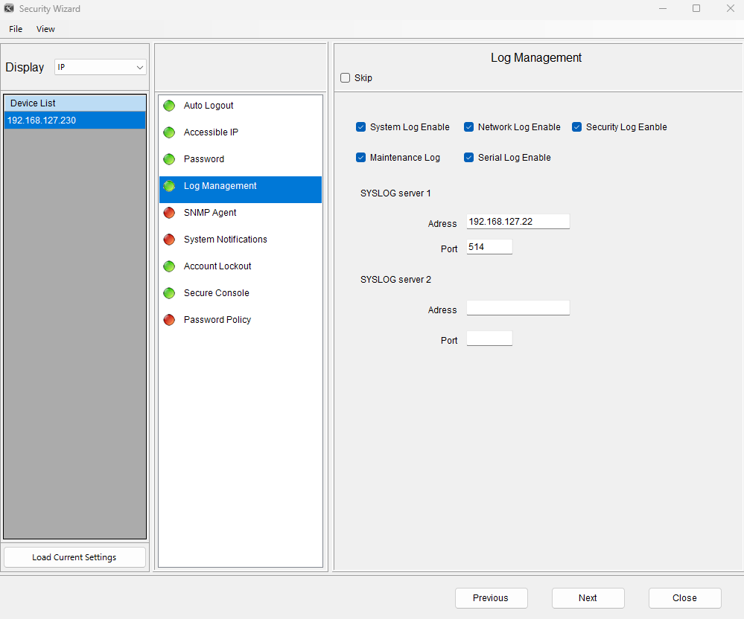Click the red status icon beside Password Policy
This screenshot has width=744, height=619.
pos(169,320)
